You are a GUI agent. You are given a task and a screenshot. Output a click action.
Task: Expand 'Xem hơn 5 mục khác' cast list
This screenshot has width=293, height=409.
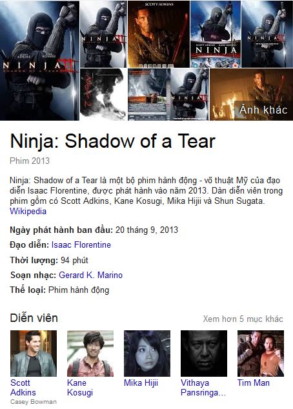click(x=243, y=319)
